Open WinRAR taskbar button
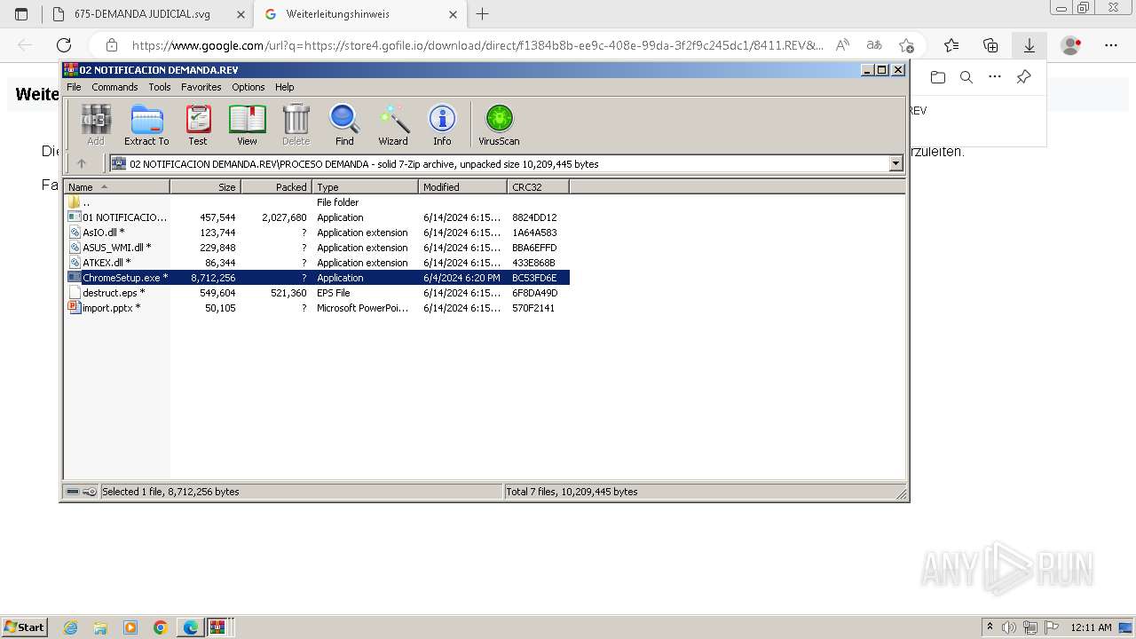The width and height of the screenshot is (1136, 639). pyautogui.click(x=217, y=627)
